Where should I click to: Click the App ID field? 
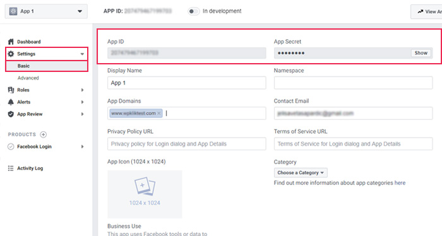[187, 53]
